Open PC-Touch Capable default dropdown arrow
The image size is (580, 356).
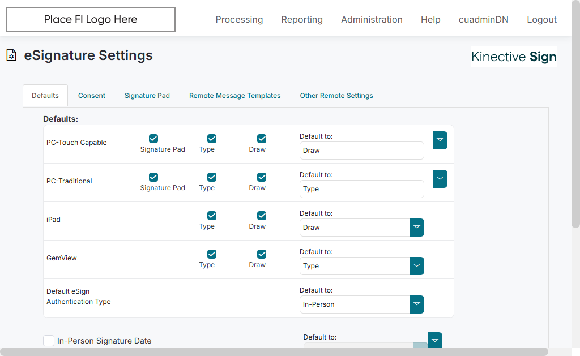coord(440,140)
